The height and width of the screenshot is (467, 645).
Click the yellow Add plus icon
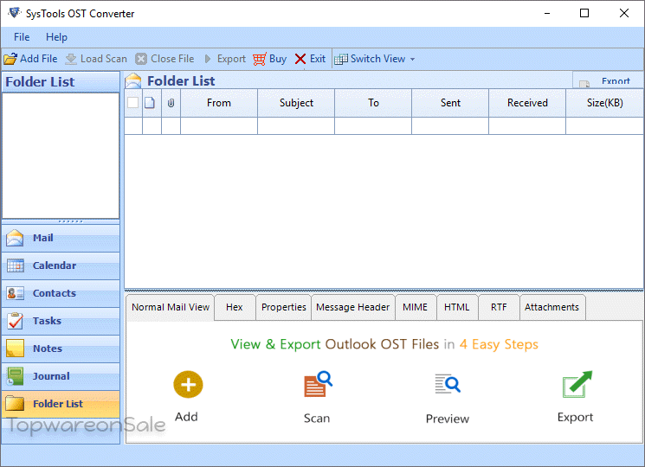pyautogui.click(x=188, y=385)
